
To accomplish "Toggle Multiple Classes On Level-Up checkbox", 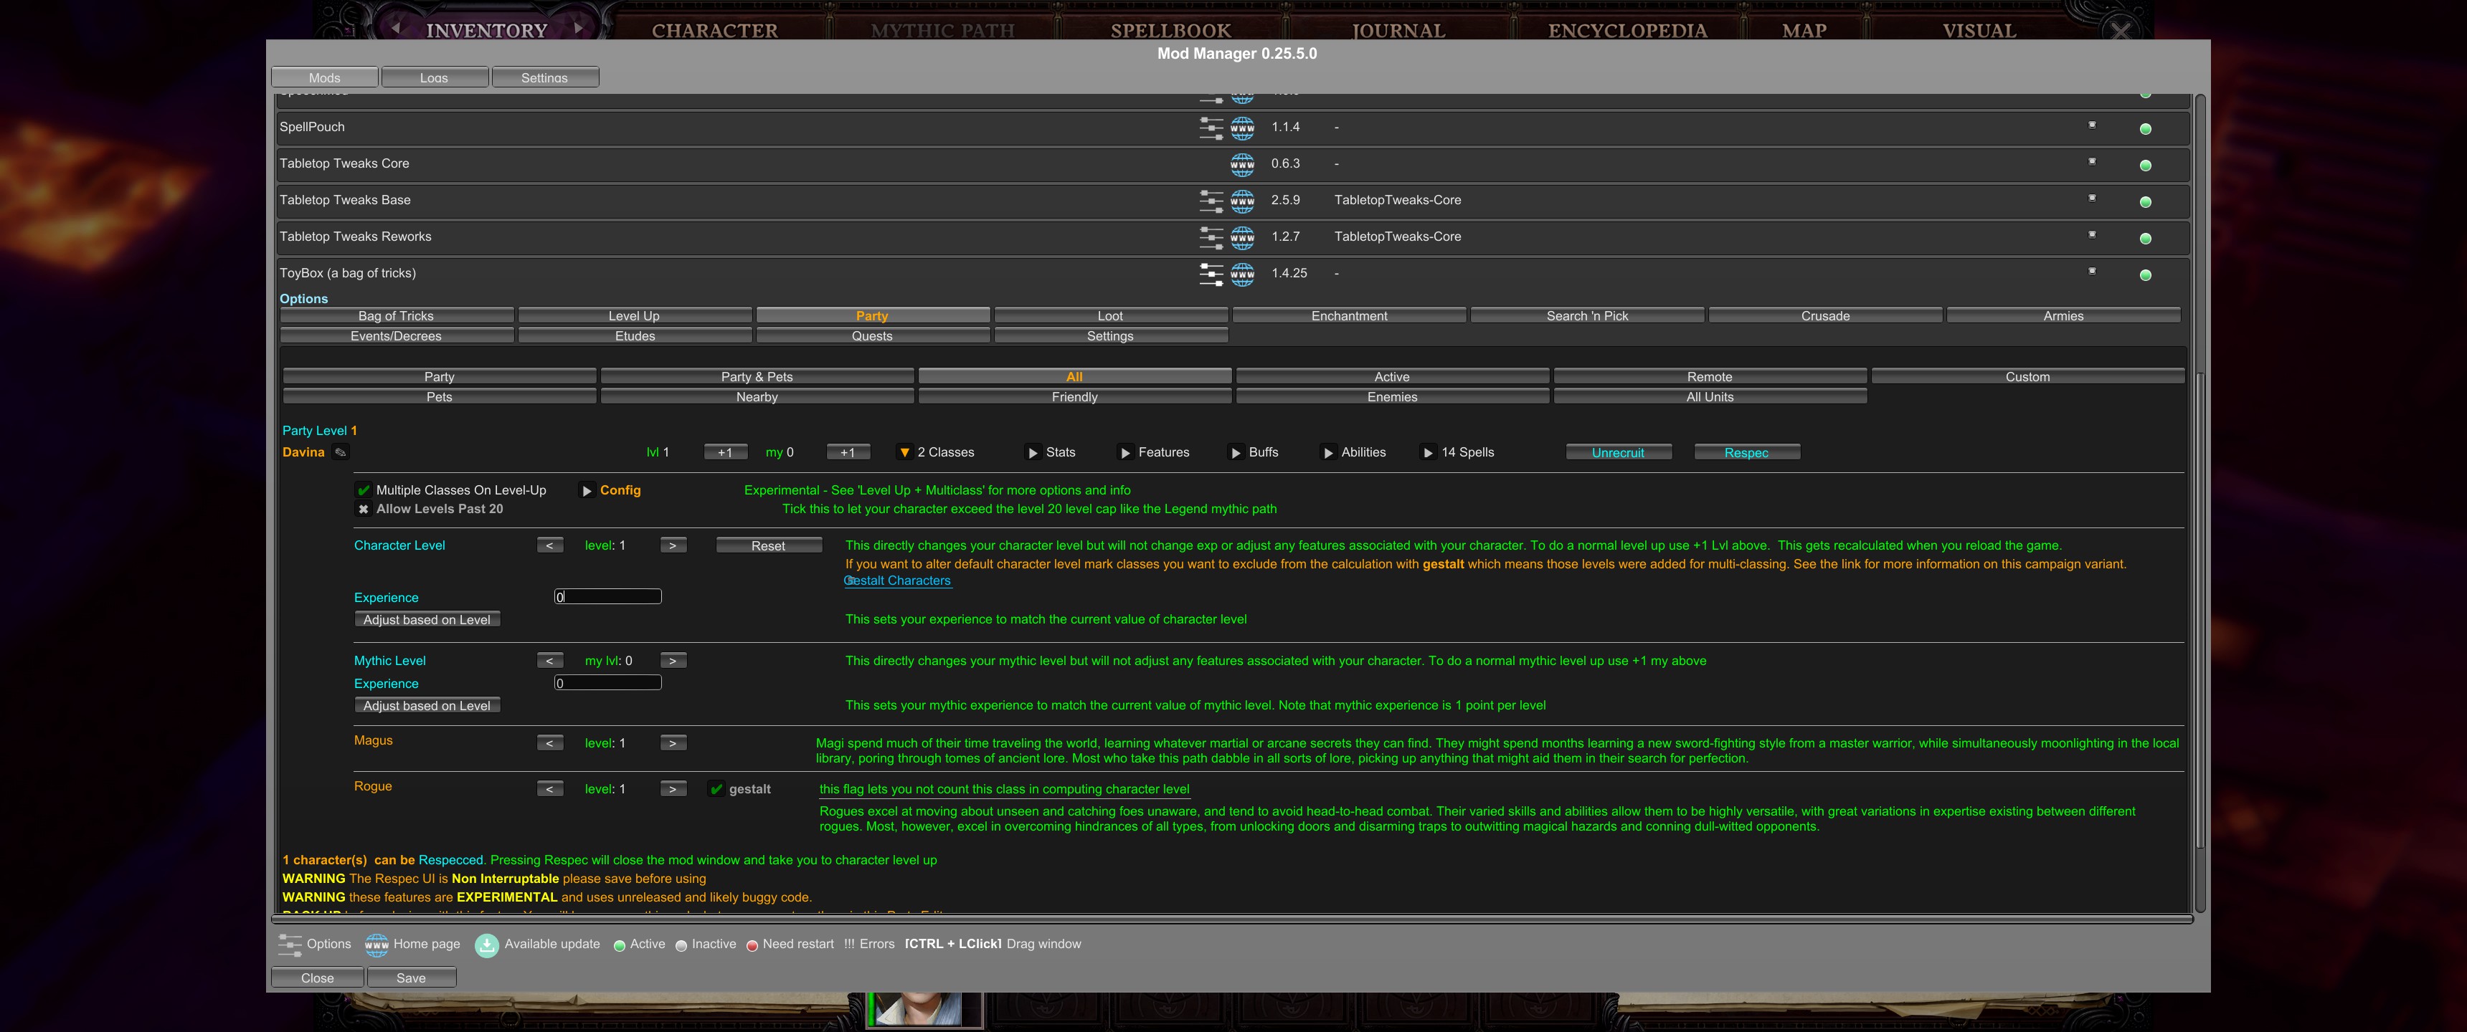I will [364, 490].
